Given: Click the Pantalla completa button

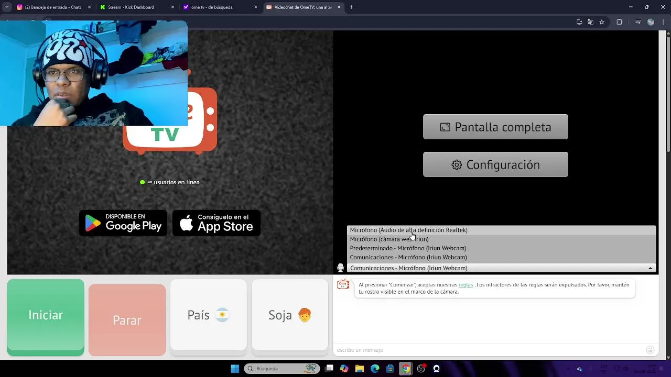Looking at the screenshot, I should tap(495, 127).
